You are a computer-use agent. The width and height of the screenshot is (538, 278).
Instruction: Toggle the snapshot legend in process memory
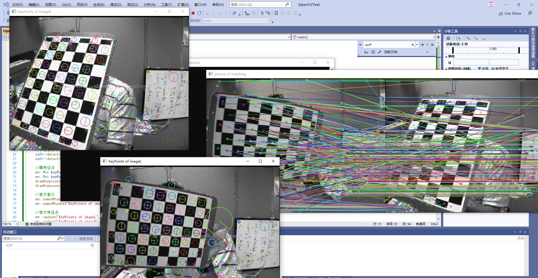(483, 68)
